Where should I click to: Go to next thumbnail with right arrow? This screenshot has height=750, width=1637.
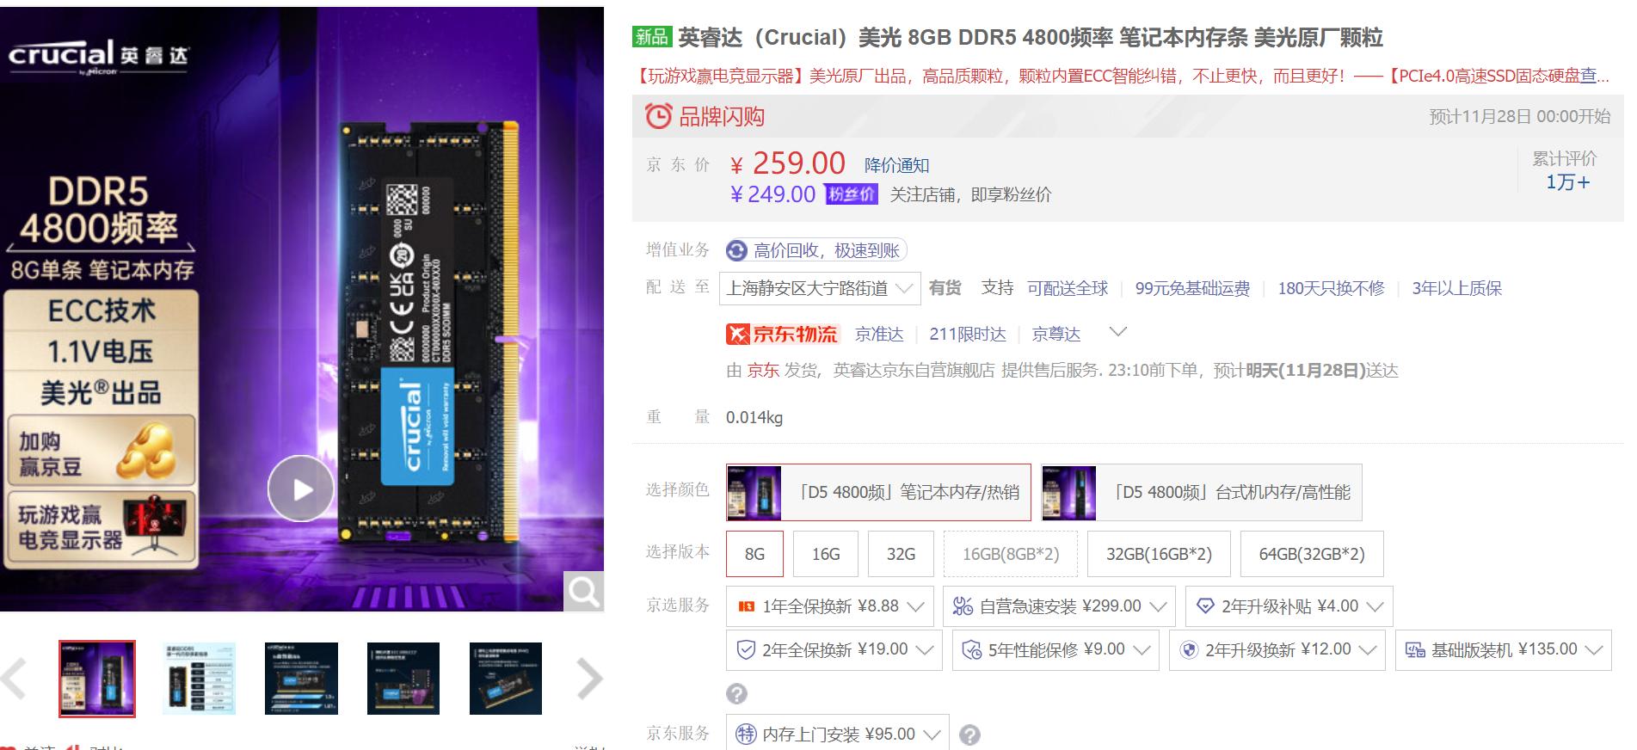(589, 679)
